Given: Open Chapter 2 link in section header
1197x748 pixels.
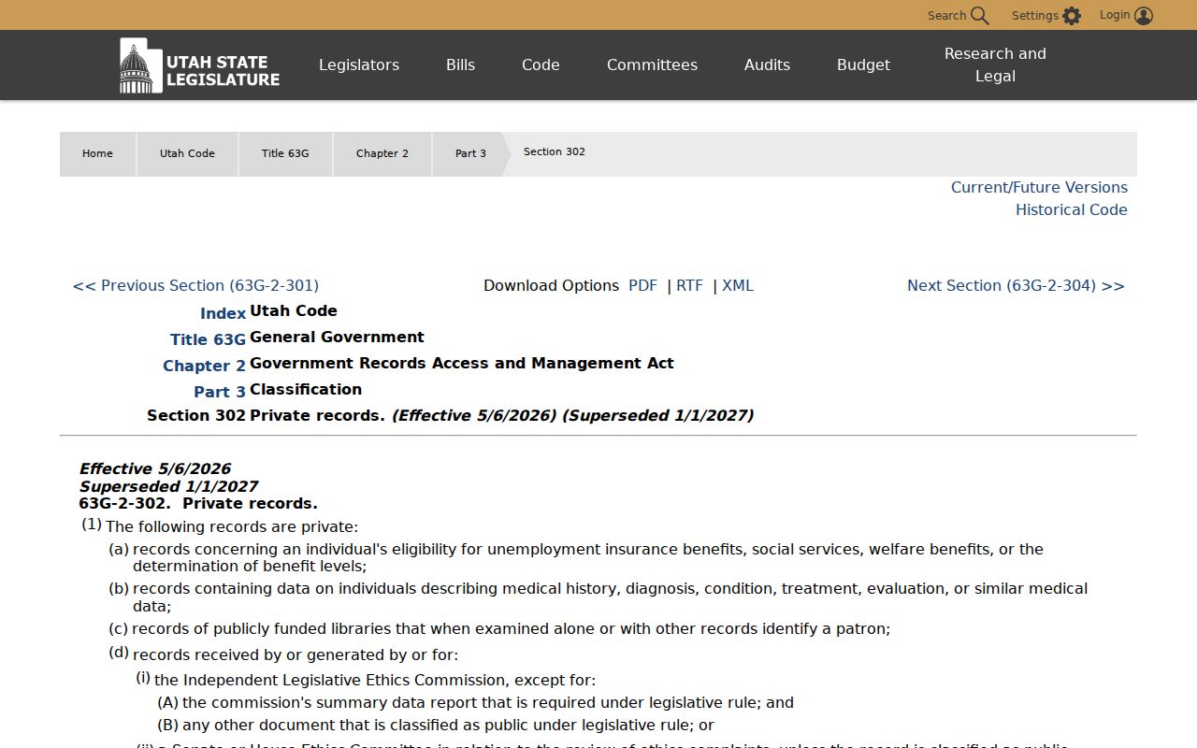Looking at the screenshot, I should [204, 366].
